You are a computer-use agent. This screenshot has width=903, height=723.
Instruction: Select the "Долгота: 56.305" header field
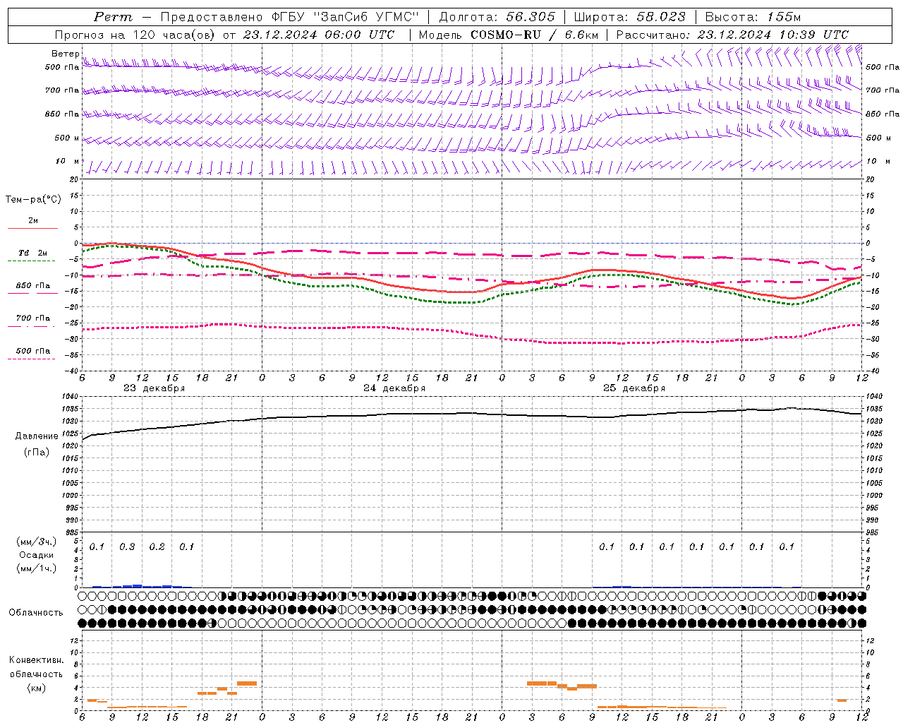tap(497, 17)
